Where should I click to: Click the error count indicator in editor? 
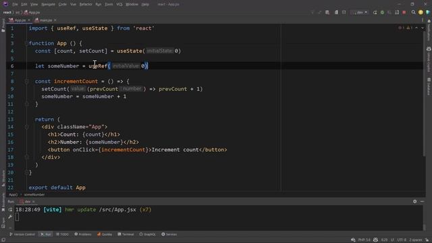pos(402,28)
